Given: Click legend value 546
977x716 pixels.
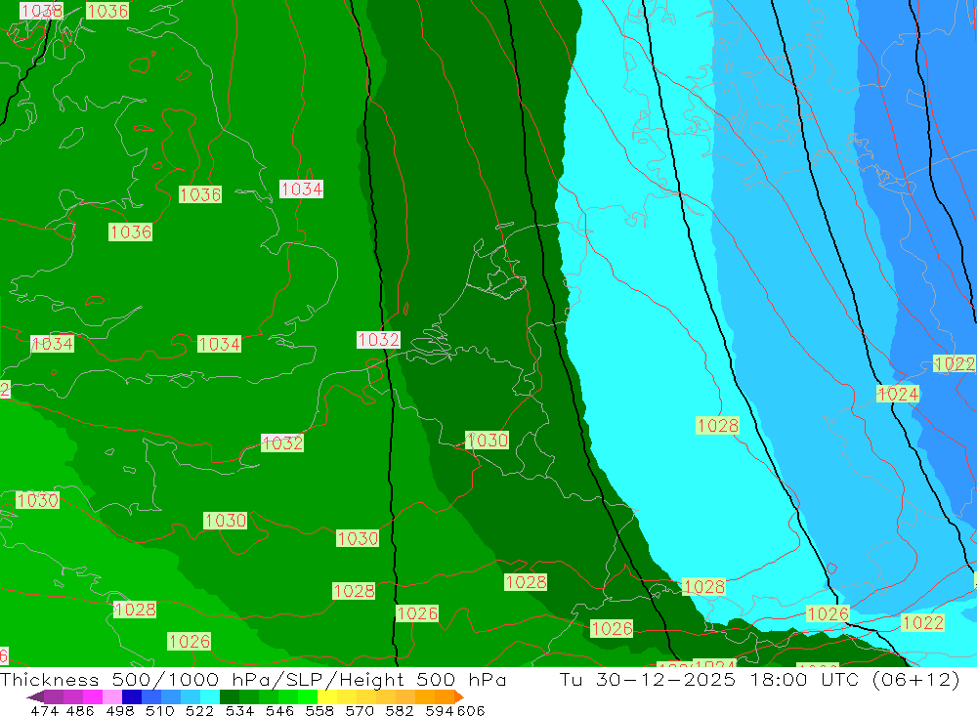Looking at the screenshot, I should point(279,711).
